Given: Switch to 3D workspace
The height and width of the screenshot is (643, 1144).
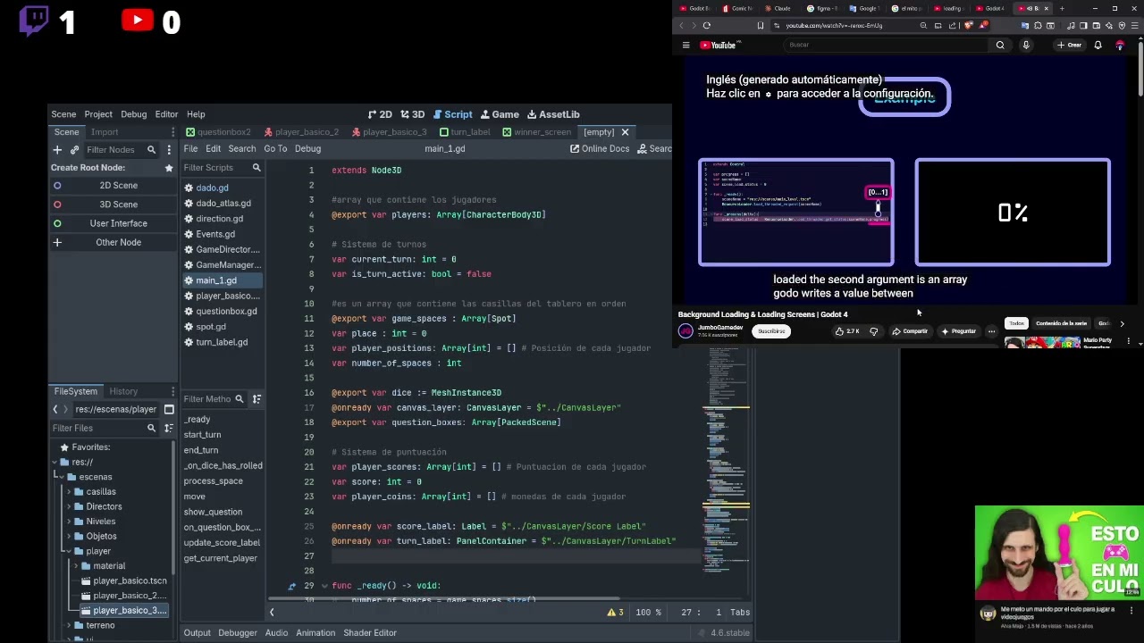Looking at the screenshot, I should click(412, 114).
